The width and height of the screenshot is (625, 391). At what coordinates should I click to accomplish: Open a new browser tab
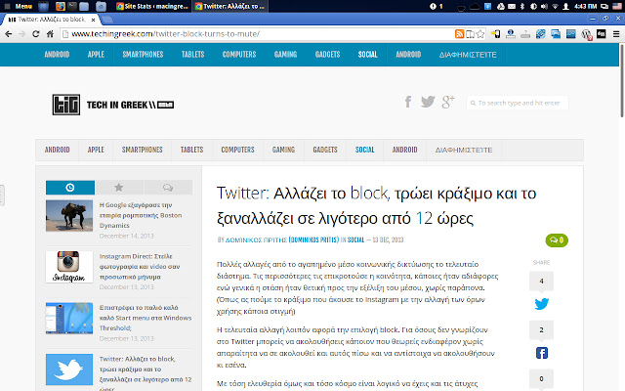(x=106, y=20)
